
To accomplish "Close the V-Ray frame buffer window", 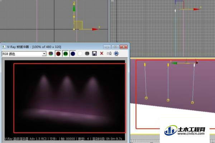I will [124, 47].
